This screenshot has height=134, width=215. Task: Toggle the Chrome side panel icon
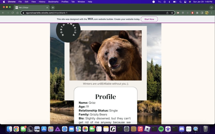coord(202,13)
